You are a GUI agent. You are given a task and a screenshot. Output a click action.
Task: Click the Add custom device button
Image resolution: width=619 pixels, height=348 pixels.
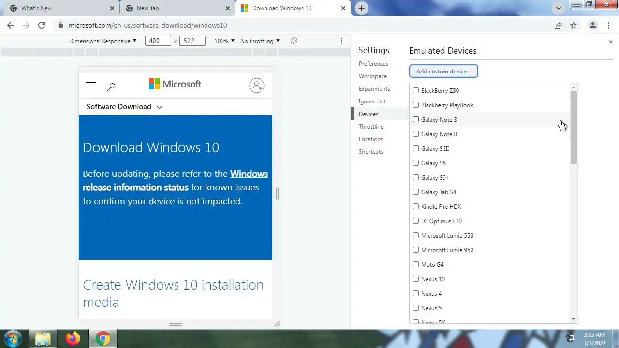443,71
